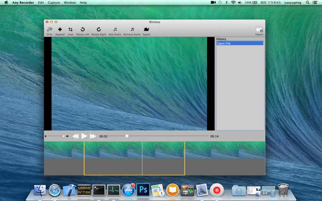Click the Add Audio icon

[115, 30]
